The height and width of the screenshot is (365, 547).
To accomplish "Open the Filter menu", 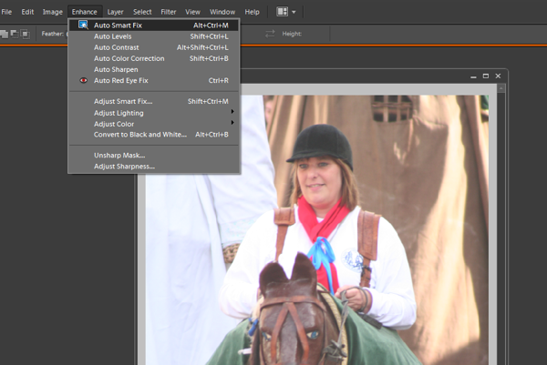I will (x=169, y=12).
